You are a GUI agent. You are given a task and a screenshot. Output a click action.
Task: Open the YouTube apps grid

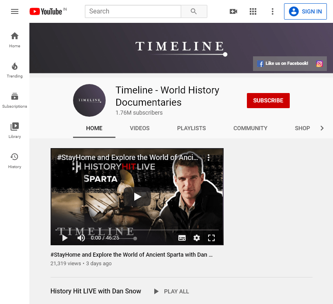(x=253, y=11)
